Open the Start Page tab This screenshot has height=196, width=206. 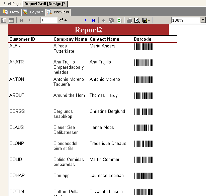[x=12, y=4]
